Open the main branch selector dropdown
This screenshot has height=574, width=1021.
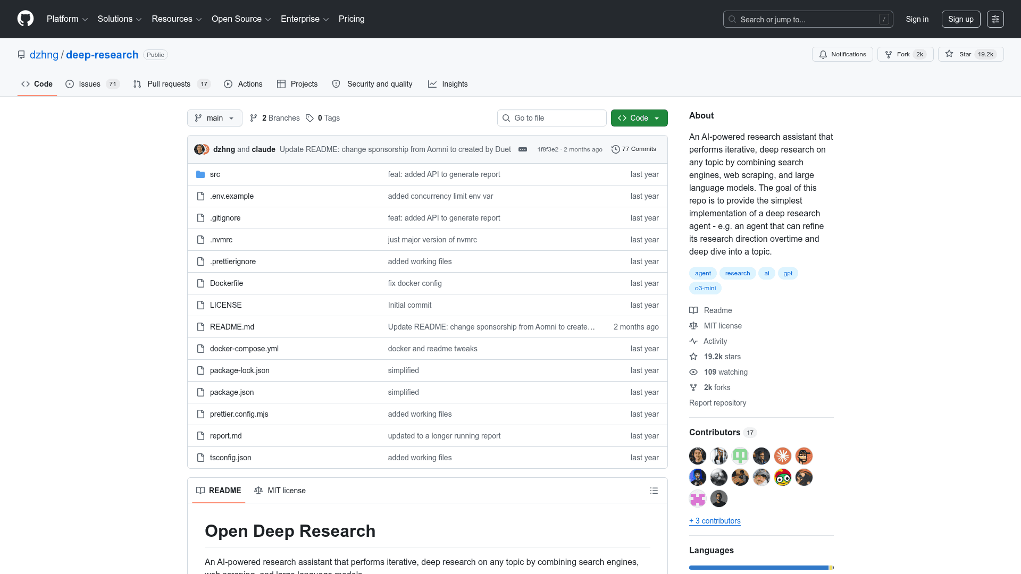215,118
